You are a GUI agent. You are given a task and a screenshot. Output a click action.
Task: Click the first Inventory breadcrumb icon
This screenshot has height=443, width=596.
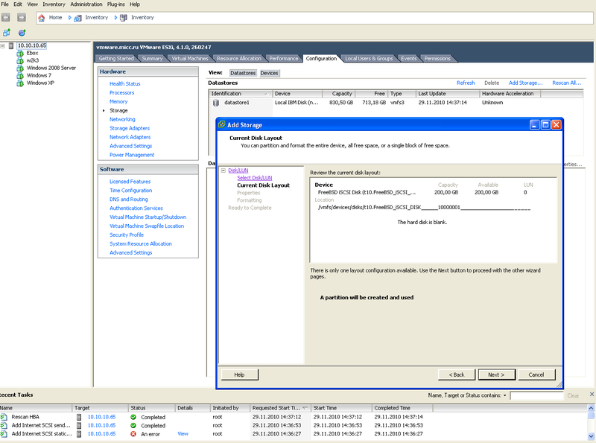pos(77,18)
